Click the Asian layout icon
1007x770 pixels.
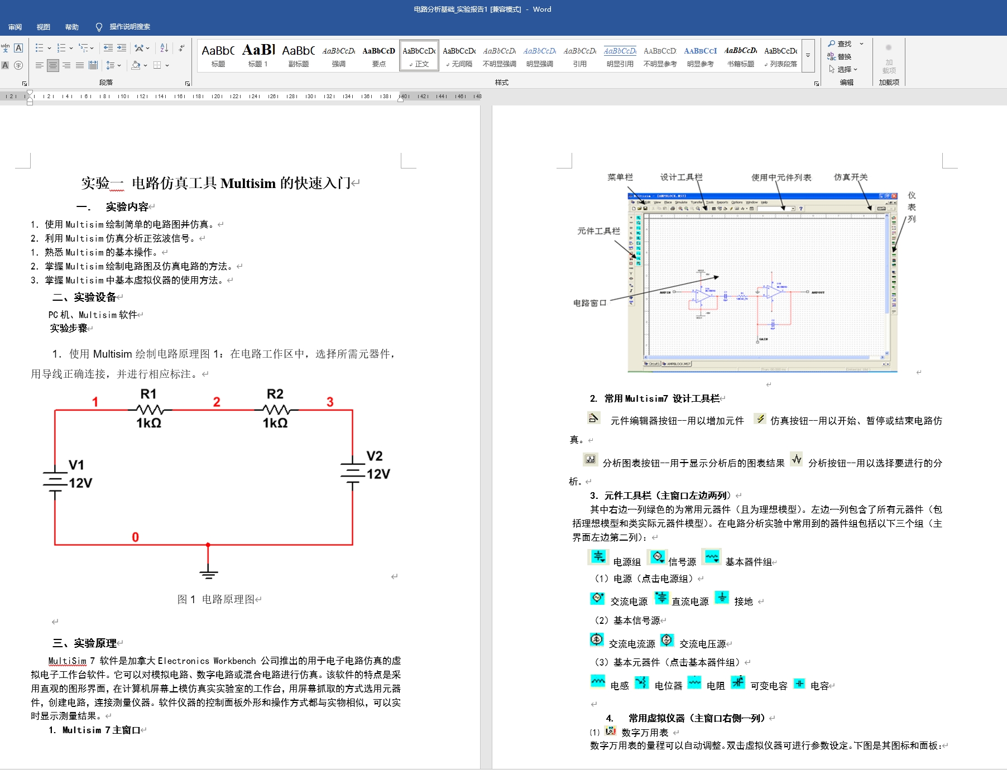pos(139,48)
